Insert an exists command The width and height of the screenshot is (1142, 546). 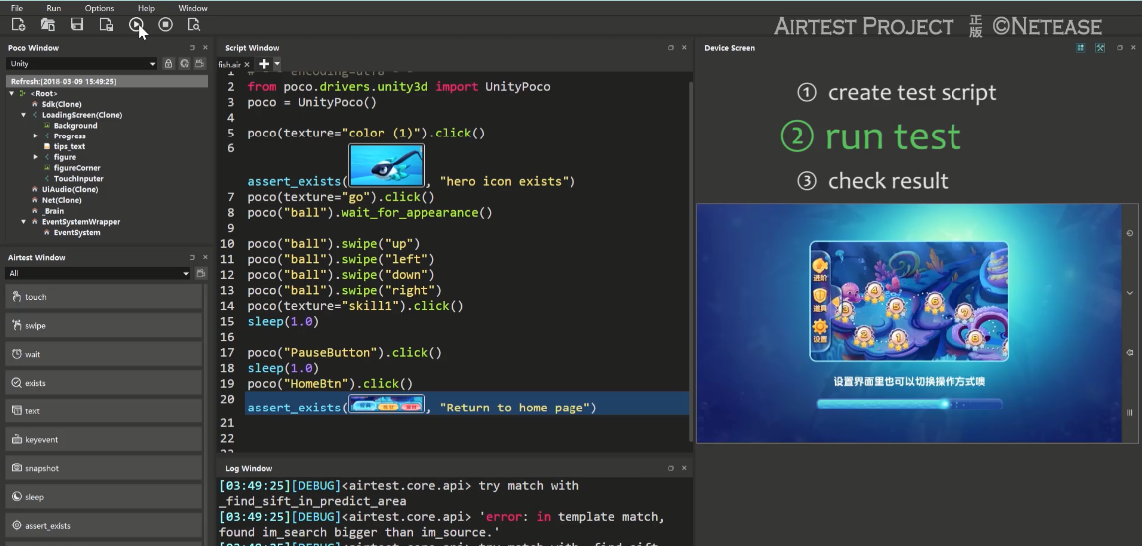pos(104,383)
